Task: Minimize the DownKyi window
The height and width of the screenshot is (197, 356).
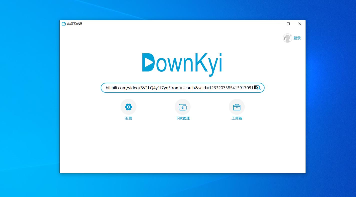Action: click(277, 24)
